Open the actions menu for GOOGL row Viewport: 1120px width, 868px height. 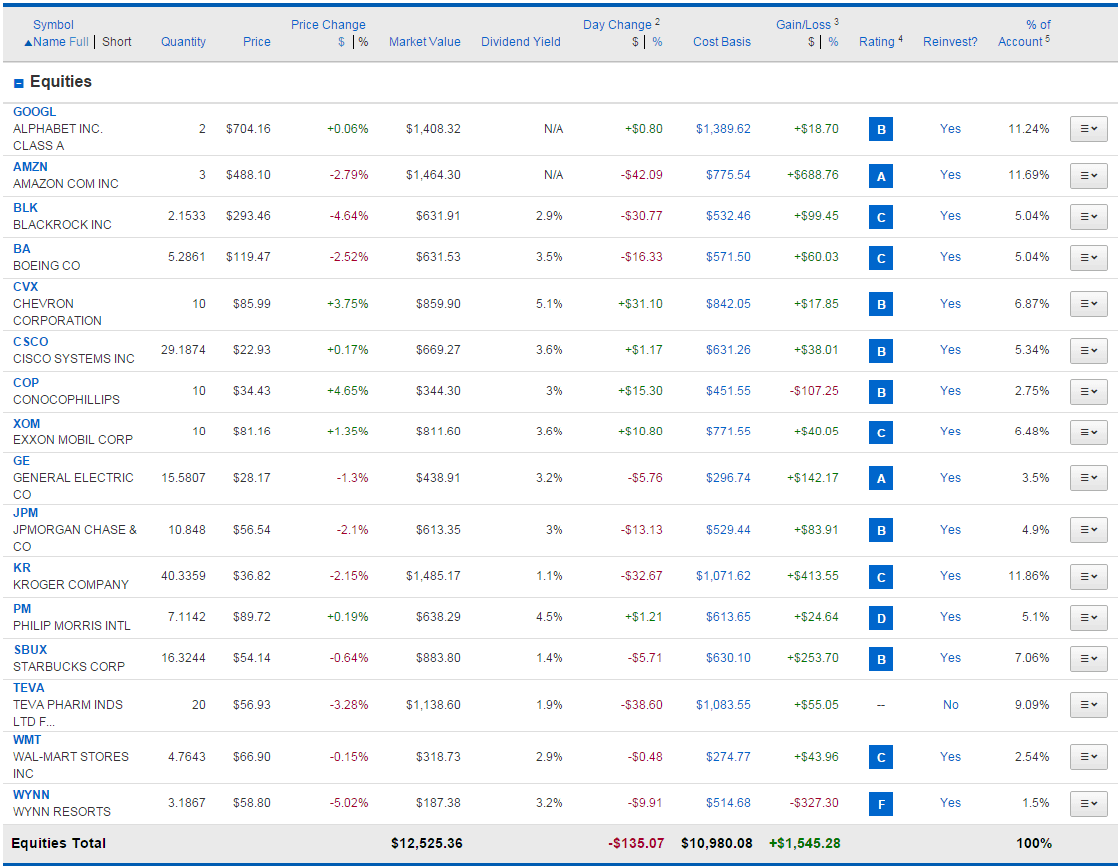tap(1089, 129)
